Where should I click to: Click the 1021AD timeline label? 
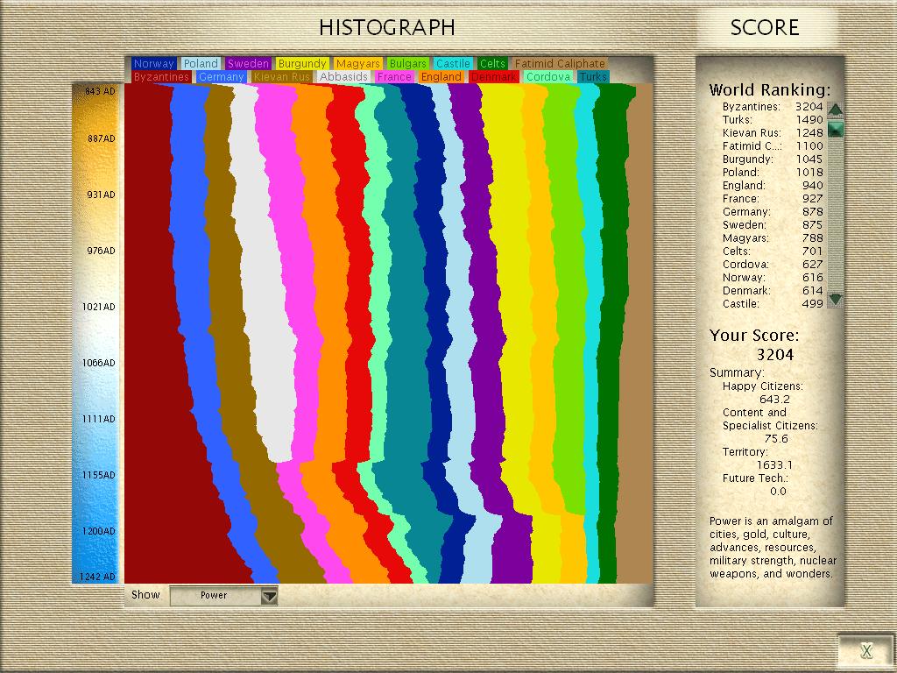click(x=98, y=307)
